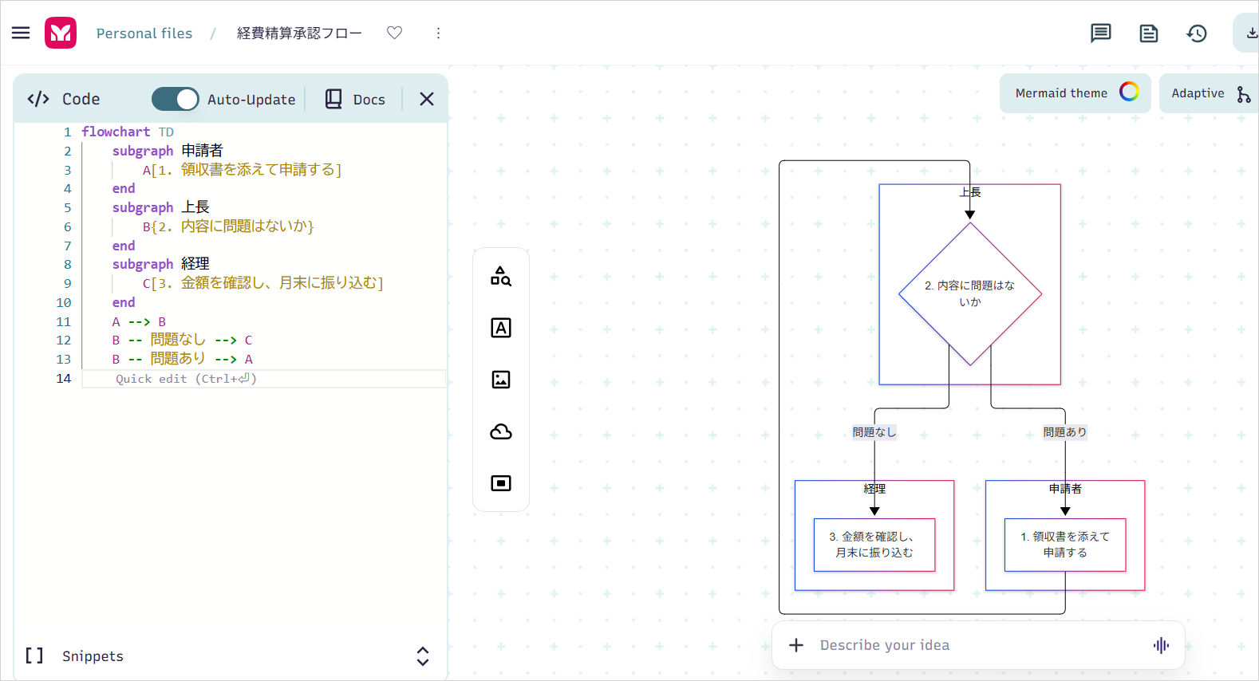Viewport: 1259px width, 681px height.
Task: Open the document notes icon
Action: 1149,33
